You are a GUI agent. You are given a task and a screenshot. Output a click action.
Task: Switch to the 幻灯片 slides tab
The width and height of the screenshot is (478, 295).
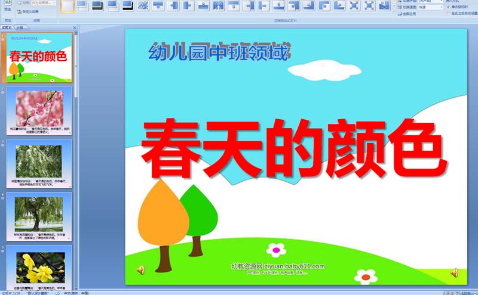coord(7,27)
